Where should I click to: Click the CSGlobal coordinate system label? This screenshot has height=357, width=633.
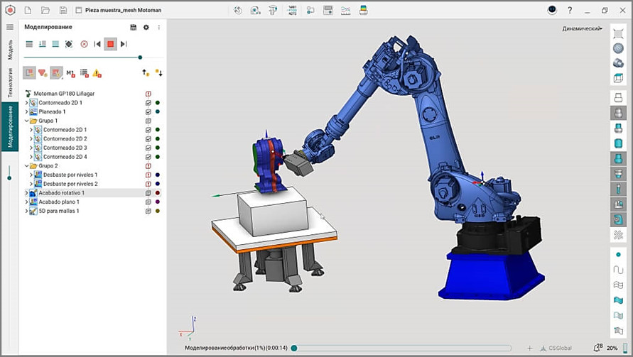coord(560,348)
